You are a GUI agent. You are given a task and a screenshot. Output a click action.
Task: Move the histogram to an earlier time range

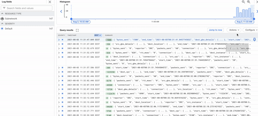tap(61, 12)
